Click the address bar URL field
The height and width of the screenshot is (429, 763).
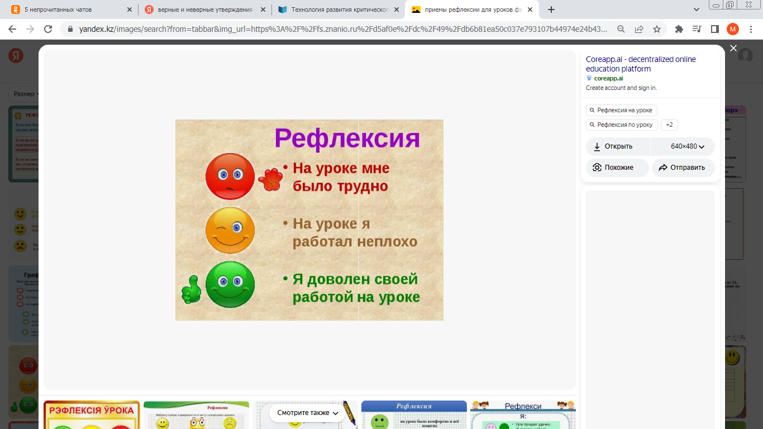344,29
